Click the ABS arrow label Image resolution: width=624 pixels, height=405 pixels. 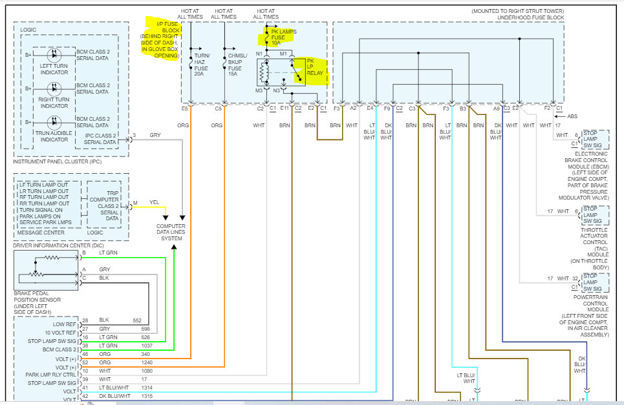(x=572, y=116)
